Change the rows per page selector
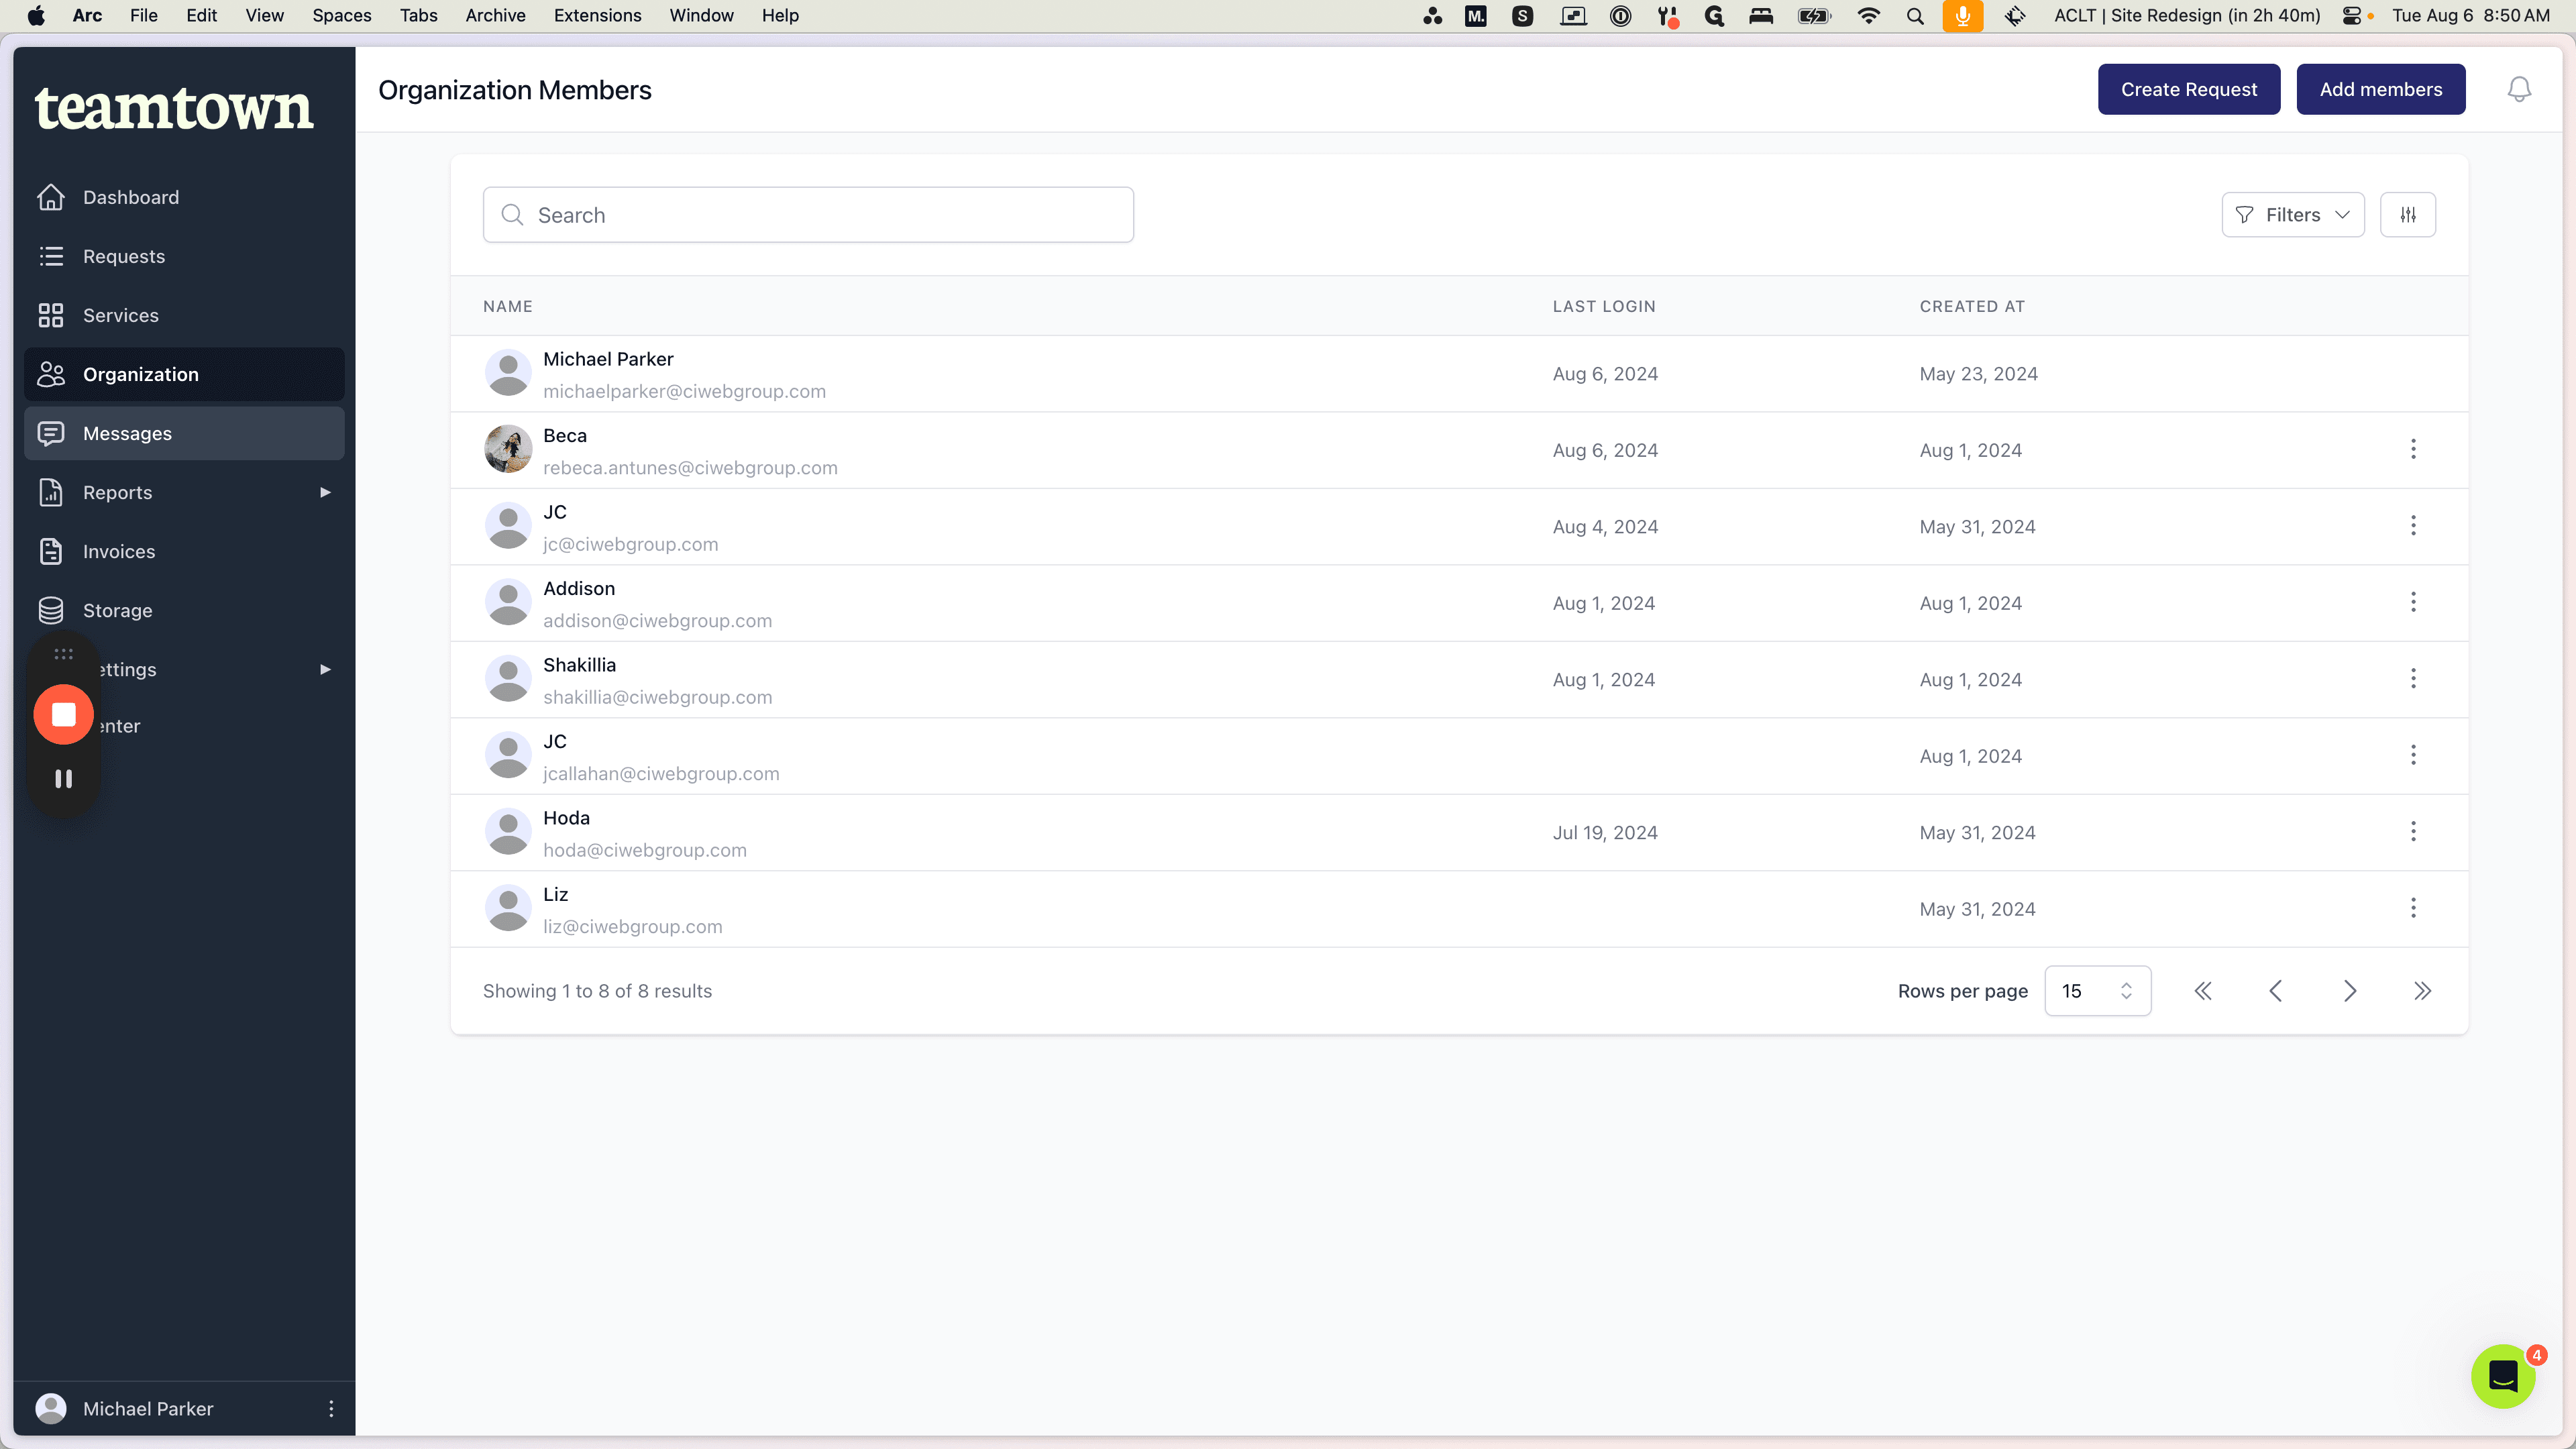 [x=2098, y=991]
